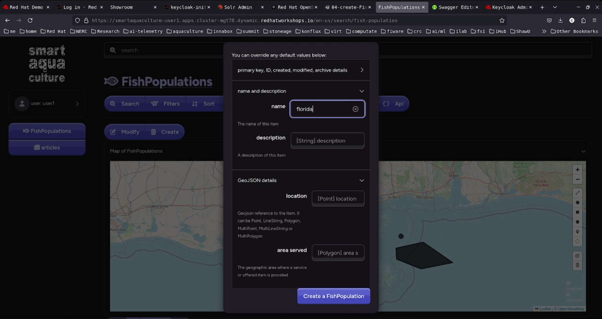Clear the florida name field
Viewport: 602px width, 319px height.
click(355, 109)
